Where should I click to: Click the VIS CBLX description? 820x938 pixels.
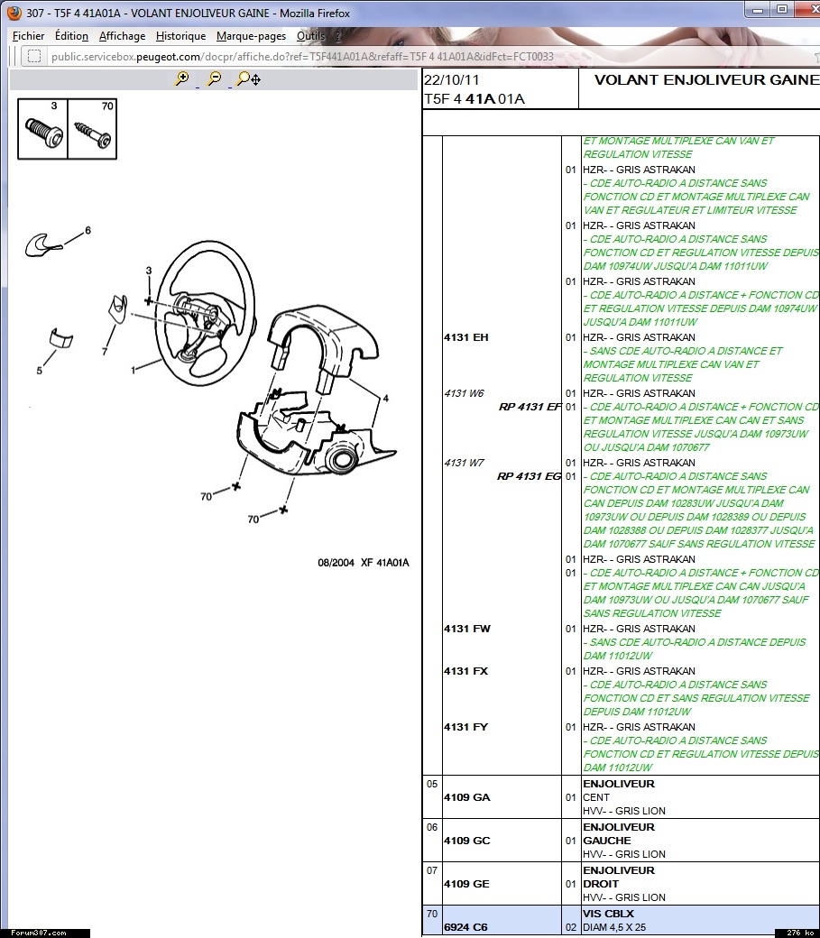[608, 914]
